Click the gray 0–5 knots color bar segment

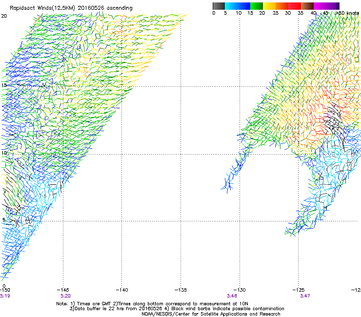coord(219,6)
